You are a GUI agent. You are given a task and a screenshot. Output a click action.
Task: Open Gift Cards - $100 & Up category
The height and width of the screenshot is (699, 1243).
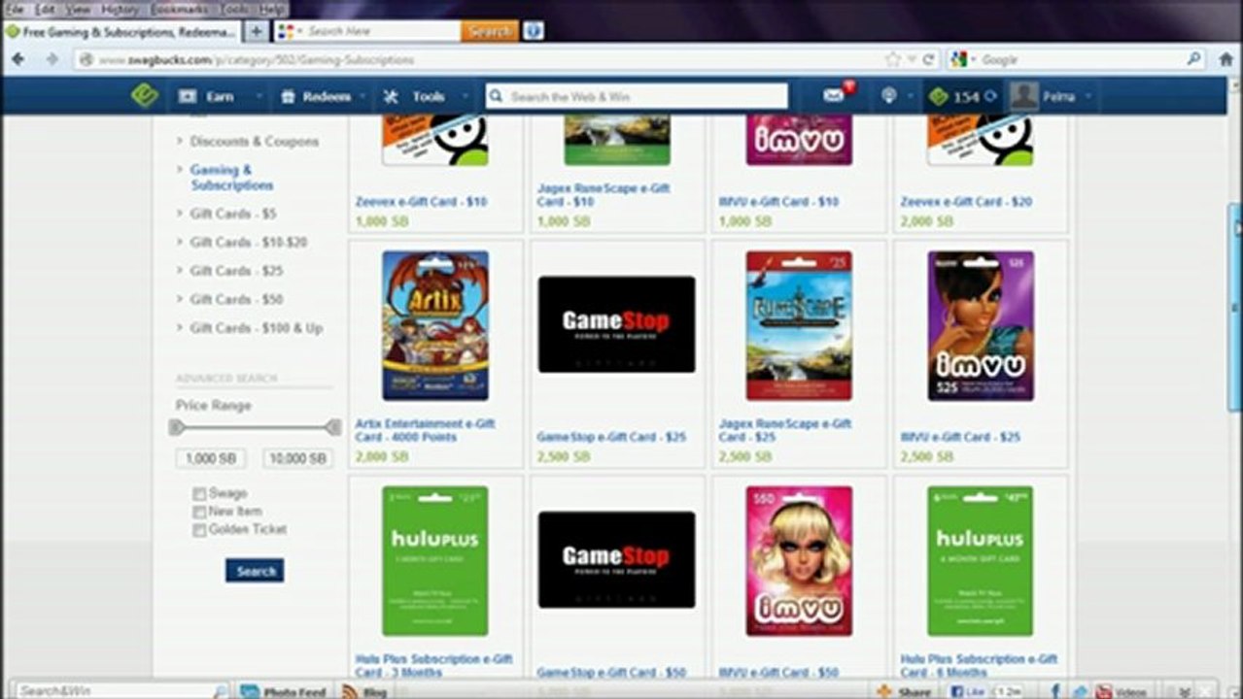tap(257, 328)
